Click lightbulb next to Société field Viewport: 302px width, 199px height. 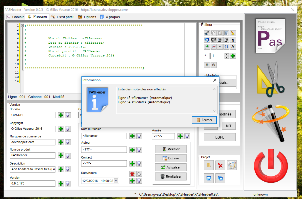[x=67, y=115]
